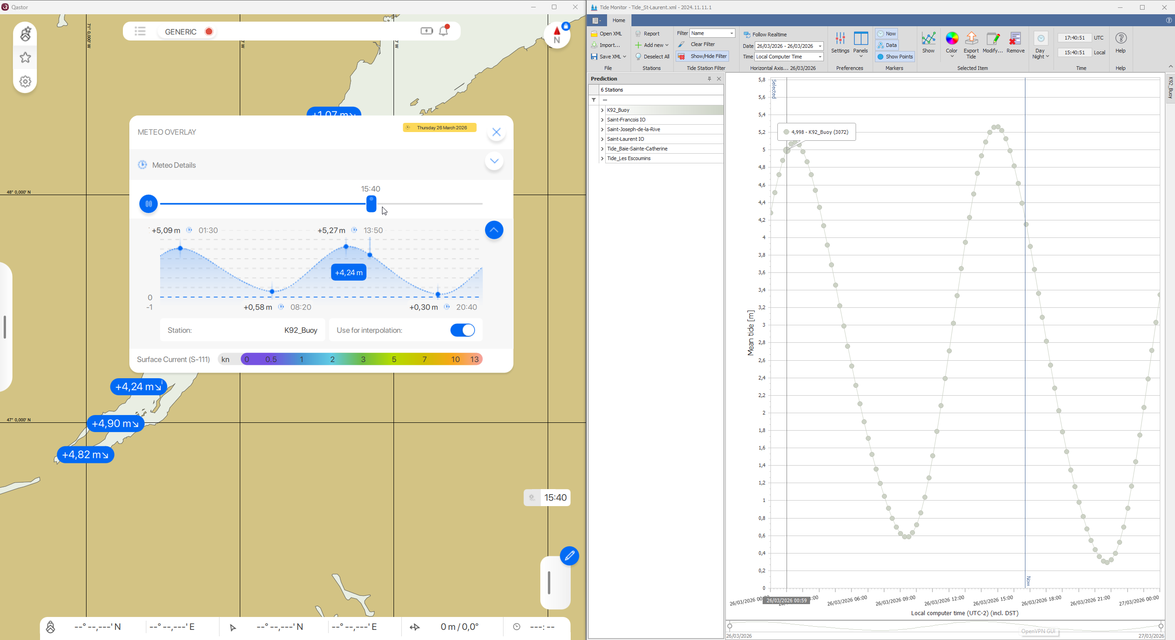The height and width of the screenshot is (640, 1175).
Task: Toggle the Use for interpolation switch
Action: (x=462, y=330)
